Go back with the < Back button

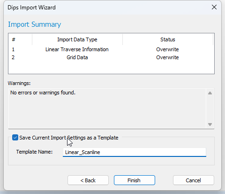[x=88, y=180]
